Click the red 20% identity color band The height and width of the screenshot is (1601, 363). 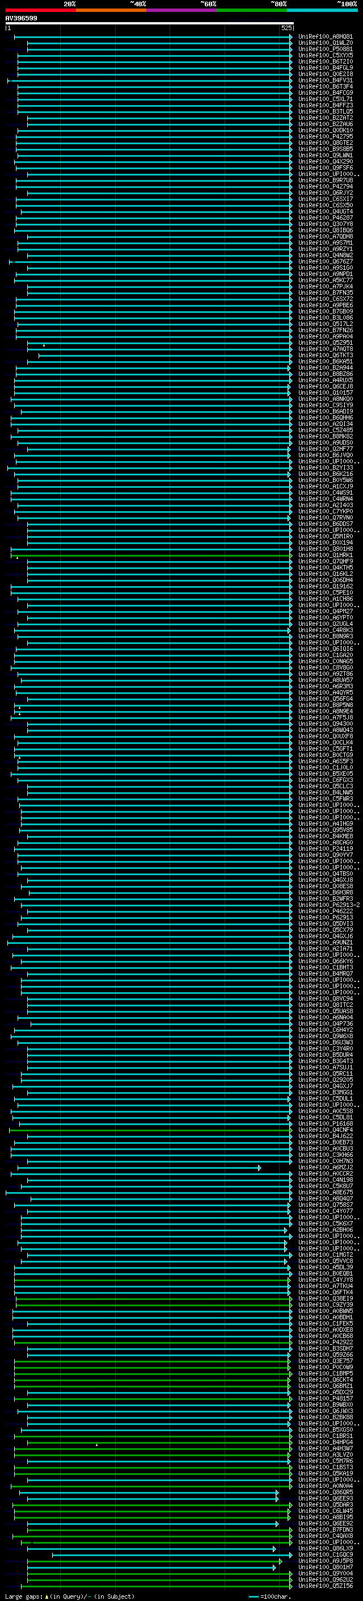(x=40, y=10)
